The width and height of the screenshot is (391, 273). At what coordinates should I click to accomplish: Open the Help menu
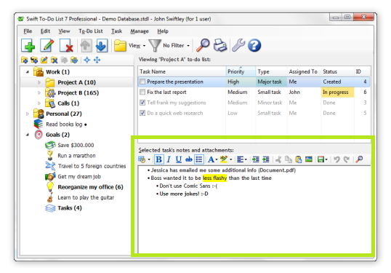pos(163,31)
